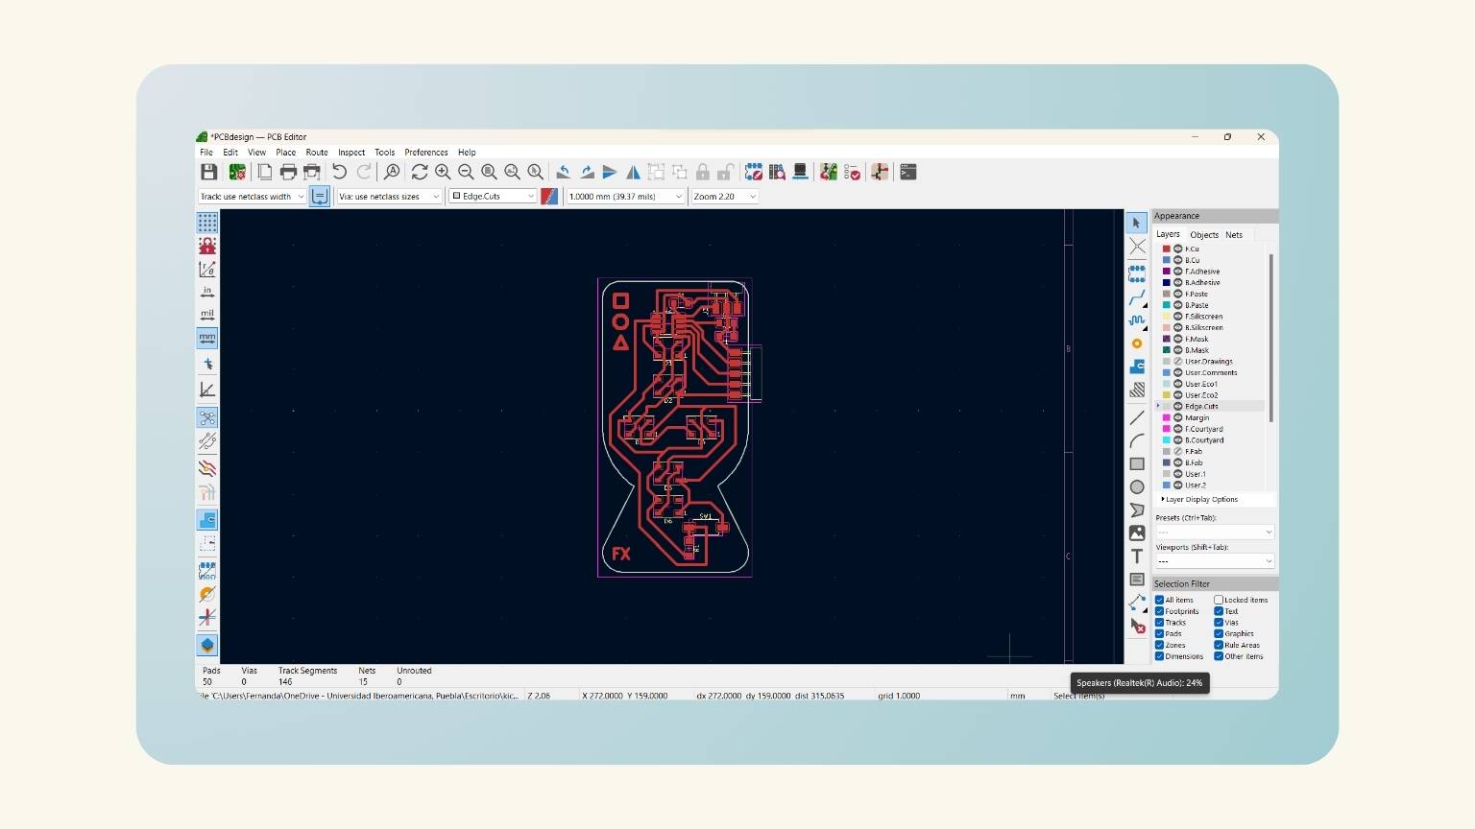
Task: Undo the last edit
Action: tap(340, 172)
